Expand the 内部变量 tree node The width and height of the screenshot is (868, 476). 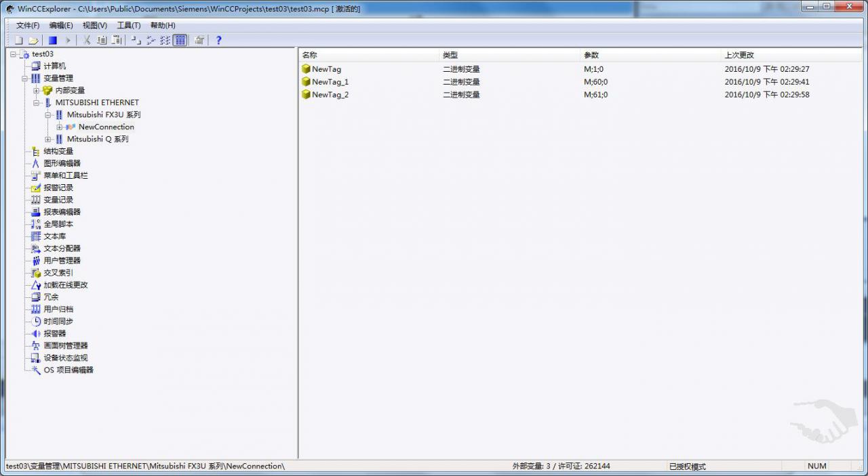click(37, 89)
